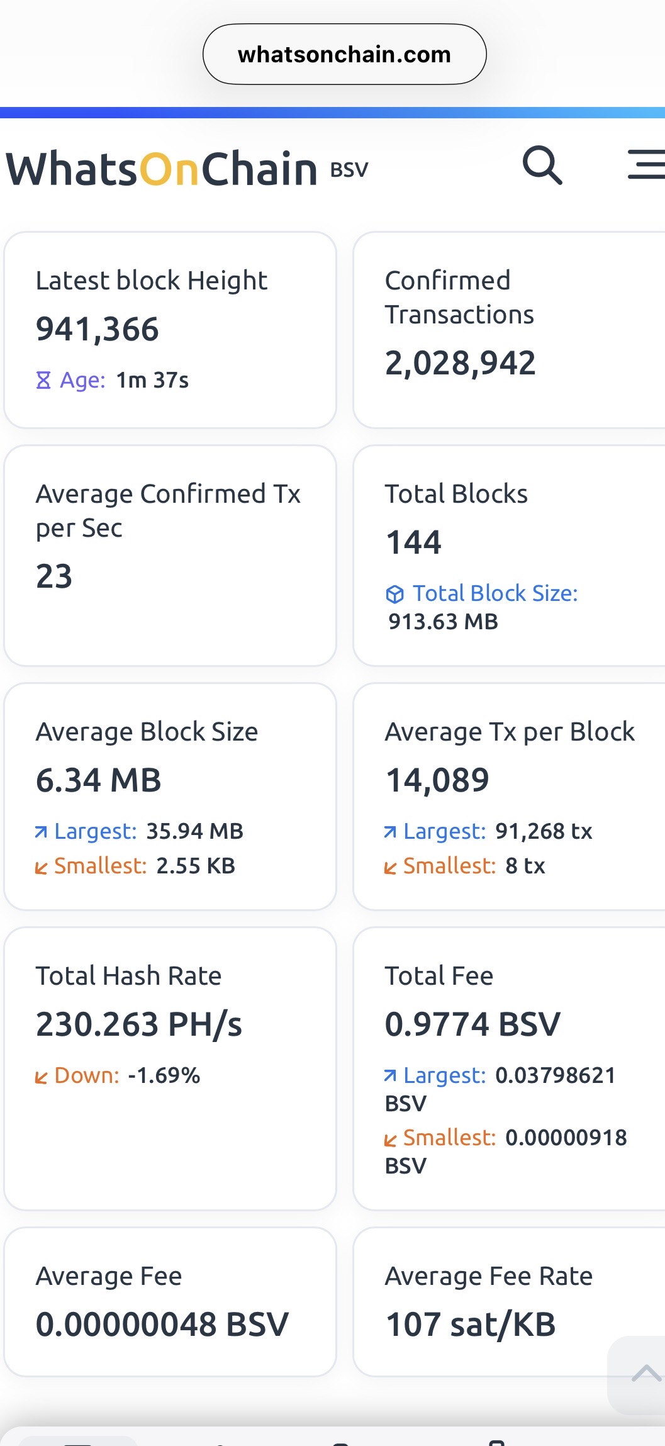This screenshot has height=1446, width=665.
Task: Select the 0.9774 BSV value
Action: 472,1024
